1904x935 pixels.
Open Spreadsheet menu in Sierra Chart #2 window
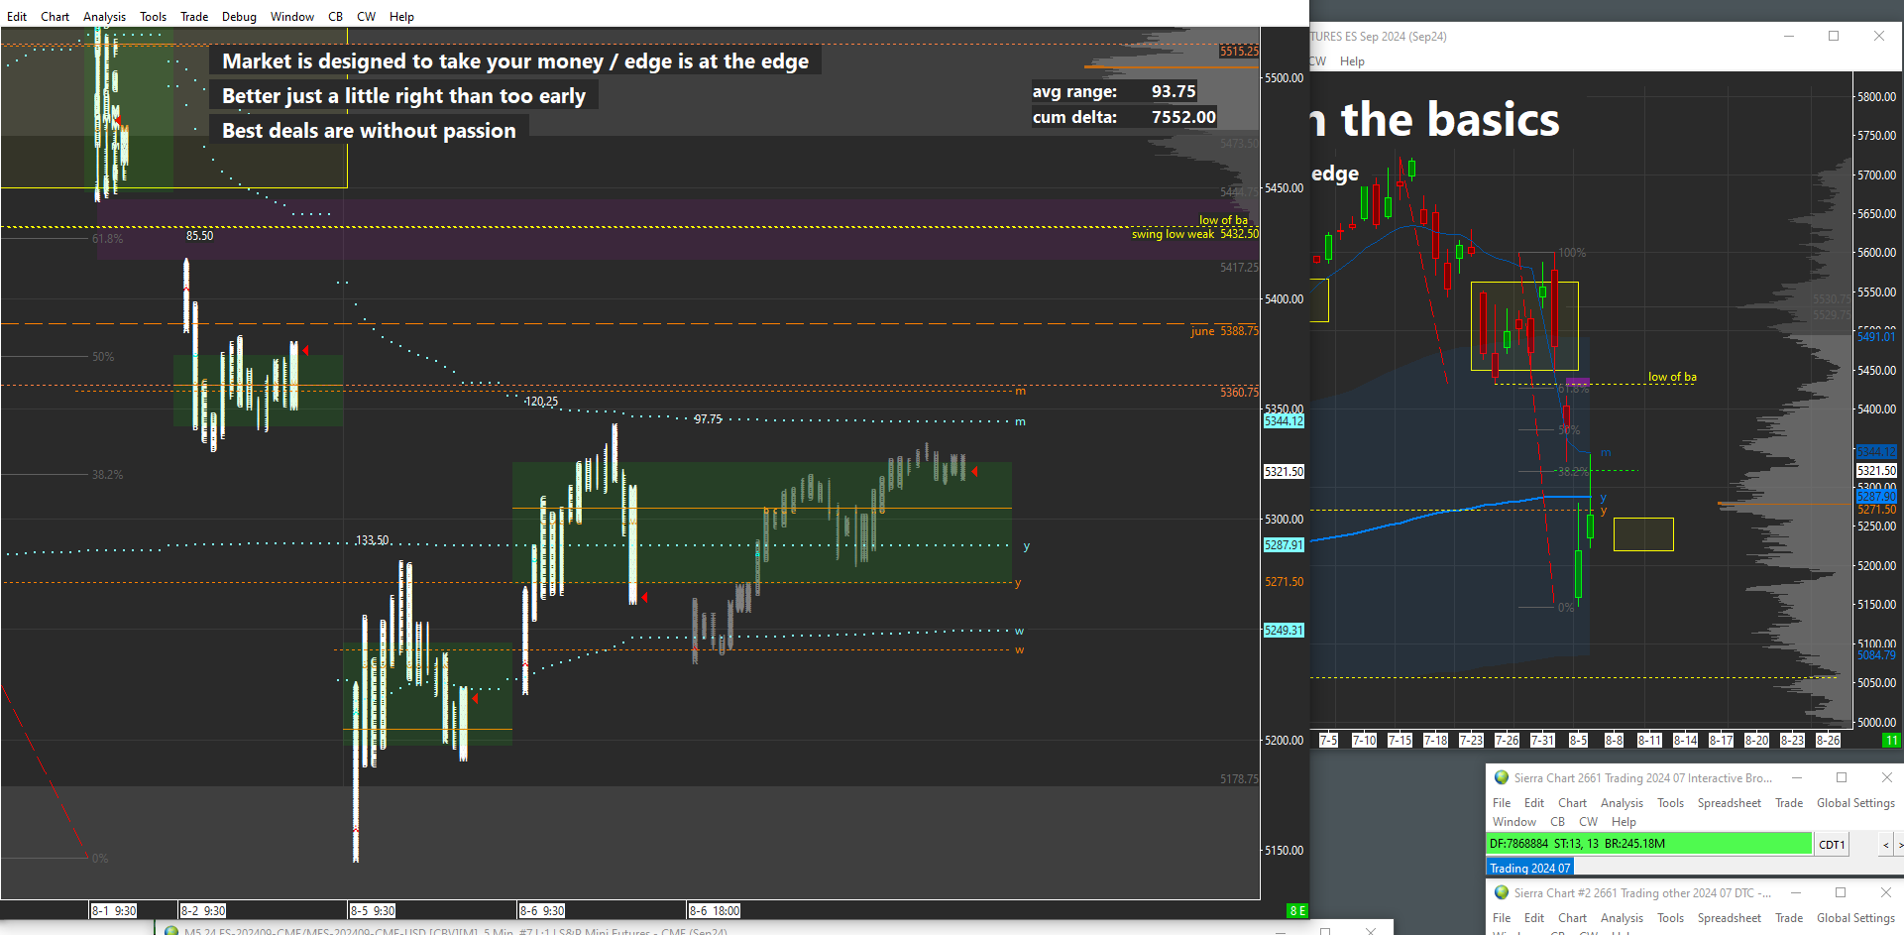(x=1729, y=918)
